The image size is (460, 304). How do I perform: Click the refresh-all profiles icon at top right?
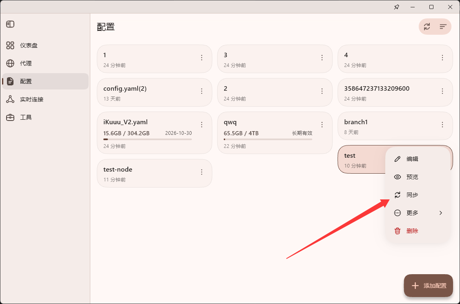(427, 27)
